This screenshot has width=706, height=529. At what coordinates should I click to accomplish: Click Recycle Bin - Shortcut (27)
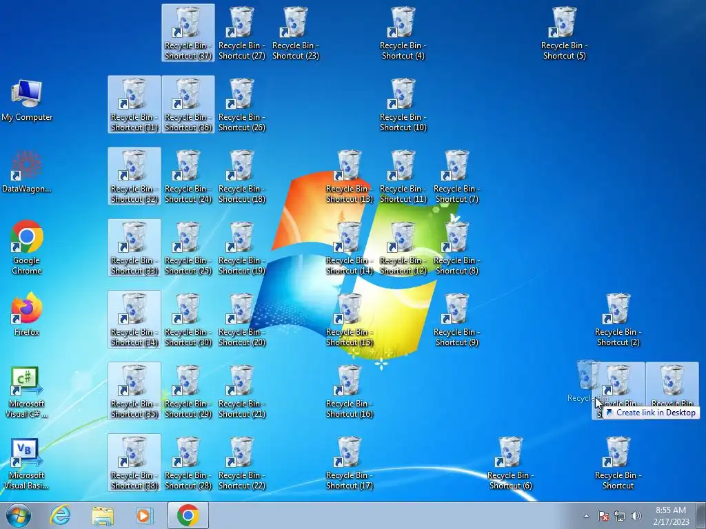click(x=242, y=33)
